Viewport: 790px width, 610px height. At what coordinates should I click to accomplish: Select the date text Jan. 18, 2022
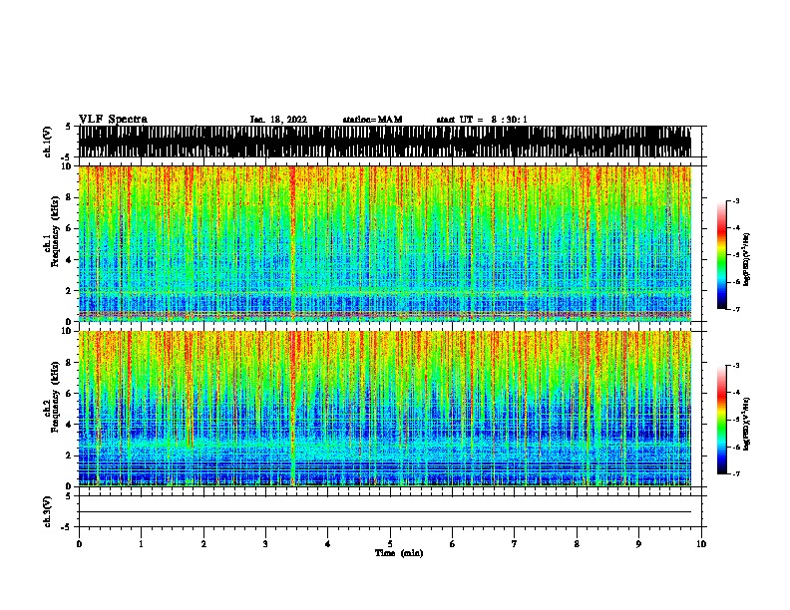click(278, 120)
